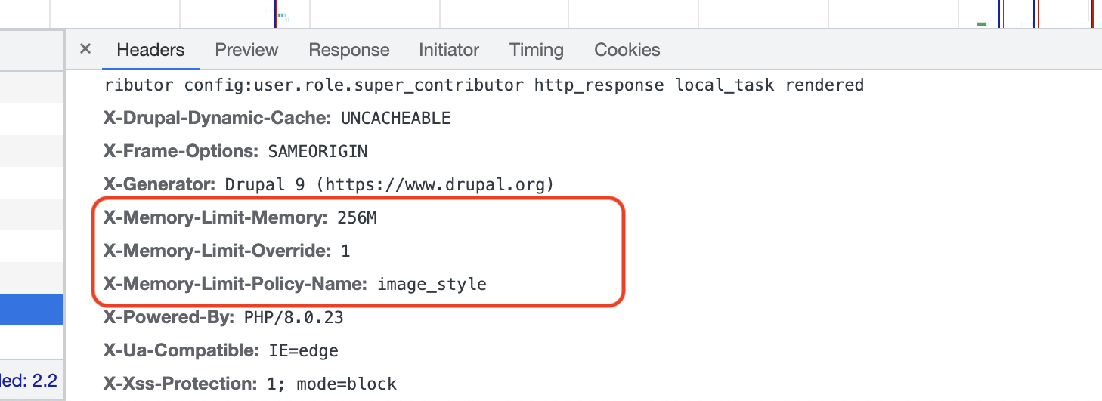This screenshot has width=1102, height=401.
Task: Close the request details panel
Action: pos(85,49)
